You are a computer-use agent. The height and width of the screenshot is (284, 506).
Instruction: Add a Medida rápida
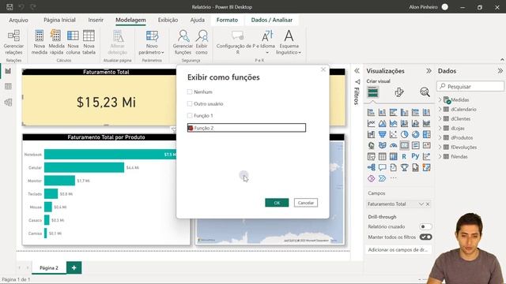coord(56,42)
